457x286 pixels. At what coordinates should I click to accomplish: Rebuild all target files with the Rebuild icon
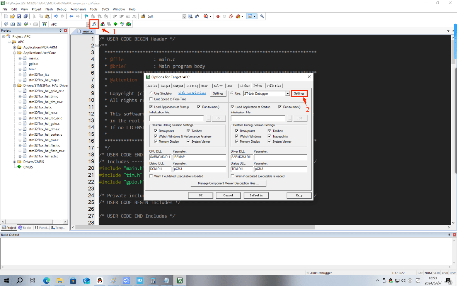[x=19, y=24]
